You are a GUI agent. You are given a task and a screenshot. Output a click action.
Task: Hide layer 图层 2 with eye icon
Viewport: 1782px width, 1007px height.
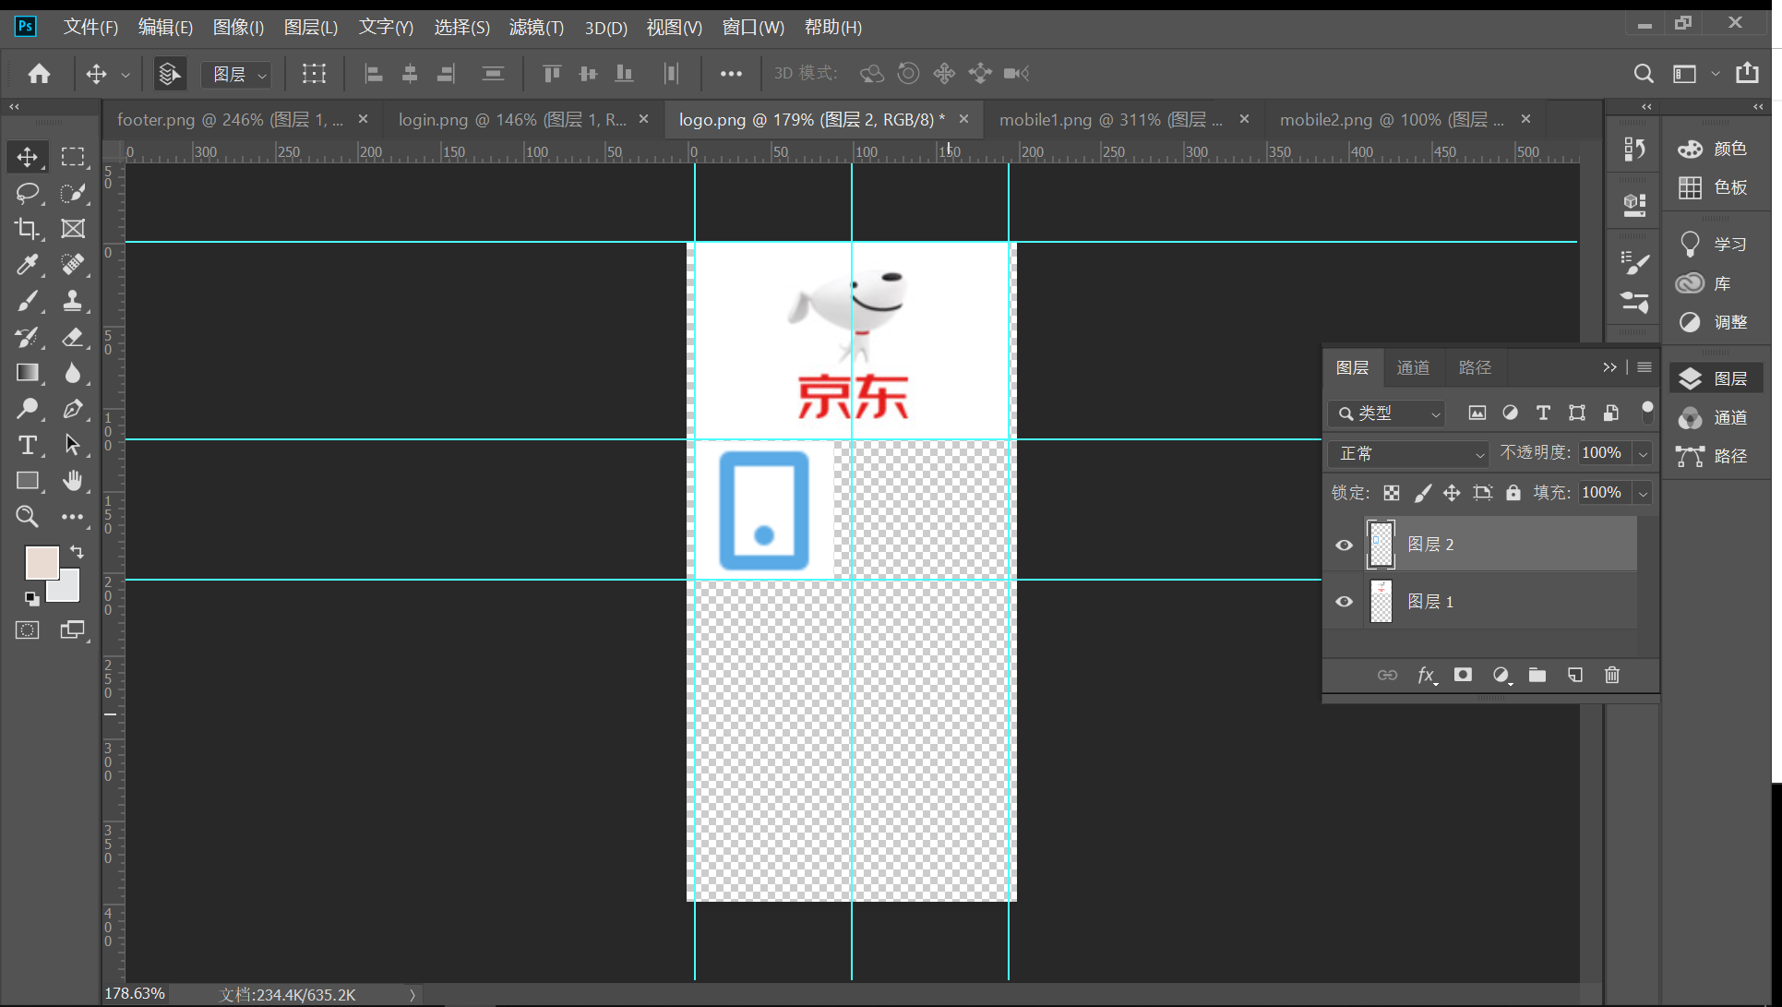click(x=1344, y=545)
